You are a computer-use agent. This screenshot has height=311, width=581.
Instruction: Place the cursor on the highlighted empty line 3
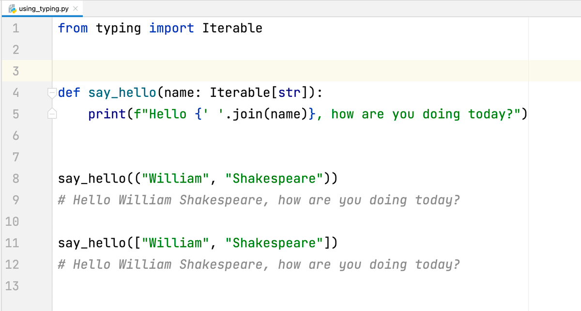point(290,71)
